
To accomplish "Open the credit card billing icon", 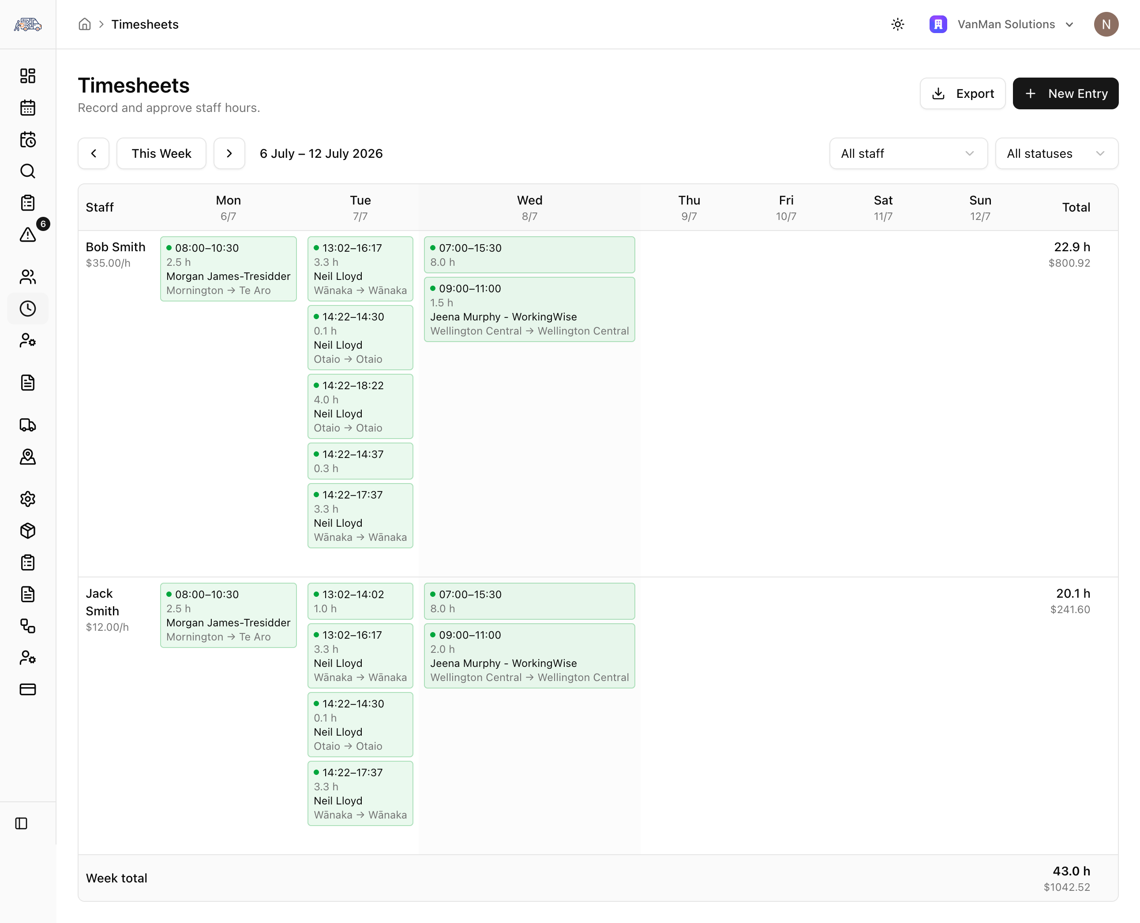I will (x=28, y=689).
